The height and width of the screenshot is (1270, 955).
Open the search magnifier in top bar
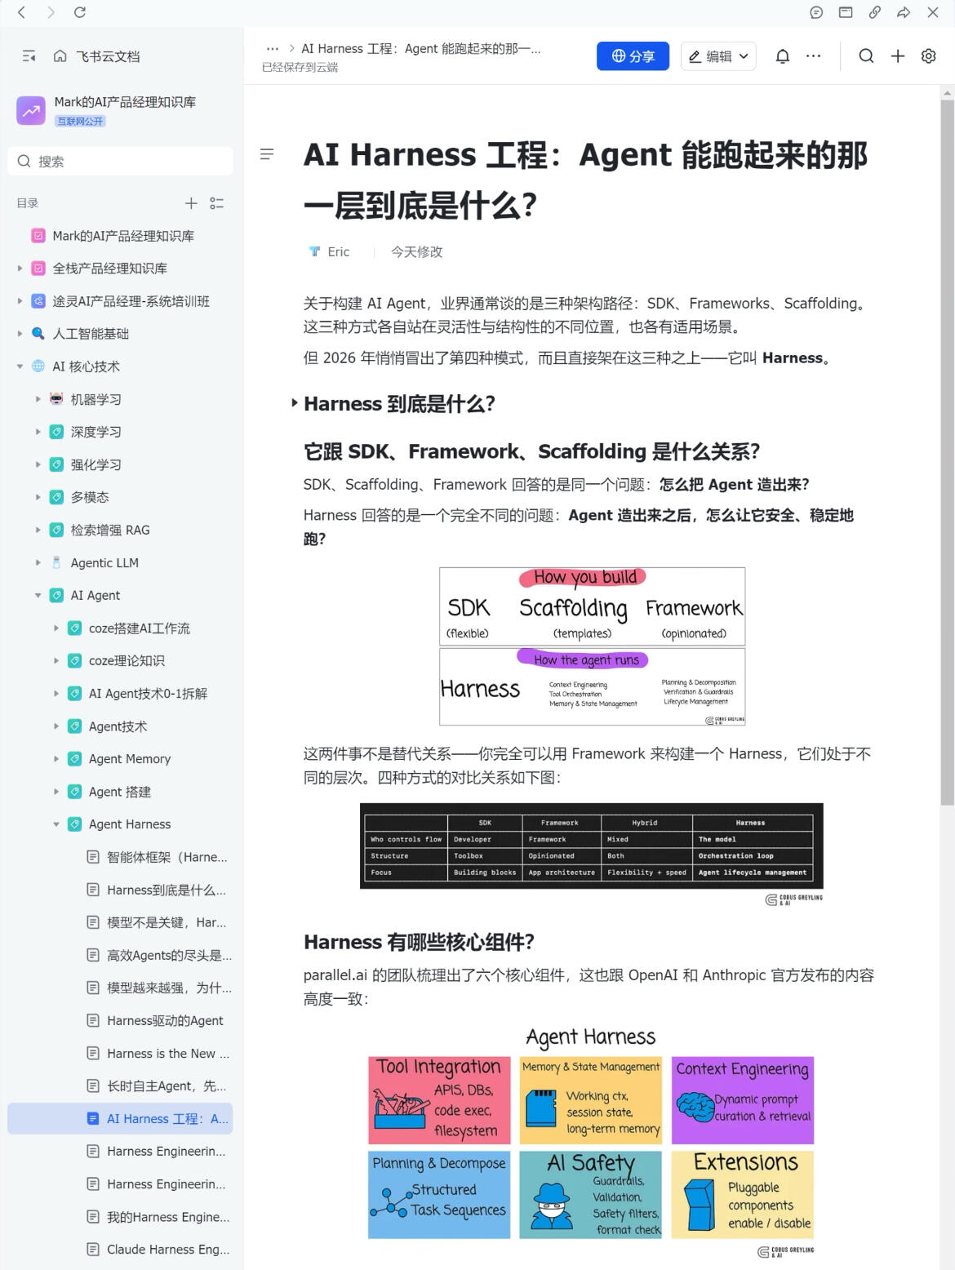tap(867, 56)
